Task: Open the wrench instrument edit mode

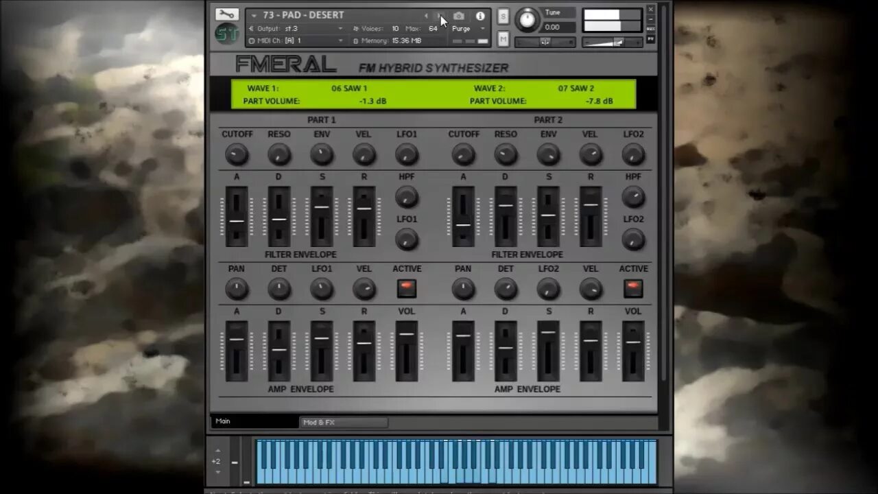Action: (x=226, y=14)
